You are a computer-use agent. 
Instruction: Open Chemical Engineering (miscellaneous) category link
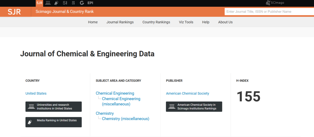click(x=121, y=102)
